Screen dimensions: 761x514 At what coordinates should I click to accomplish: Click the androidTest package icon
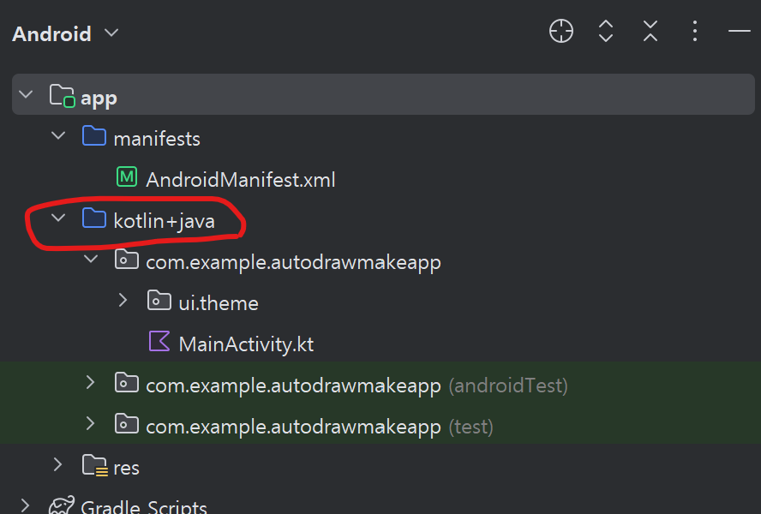pos(127,382)
